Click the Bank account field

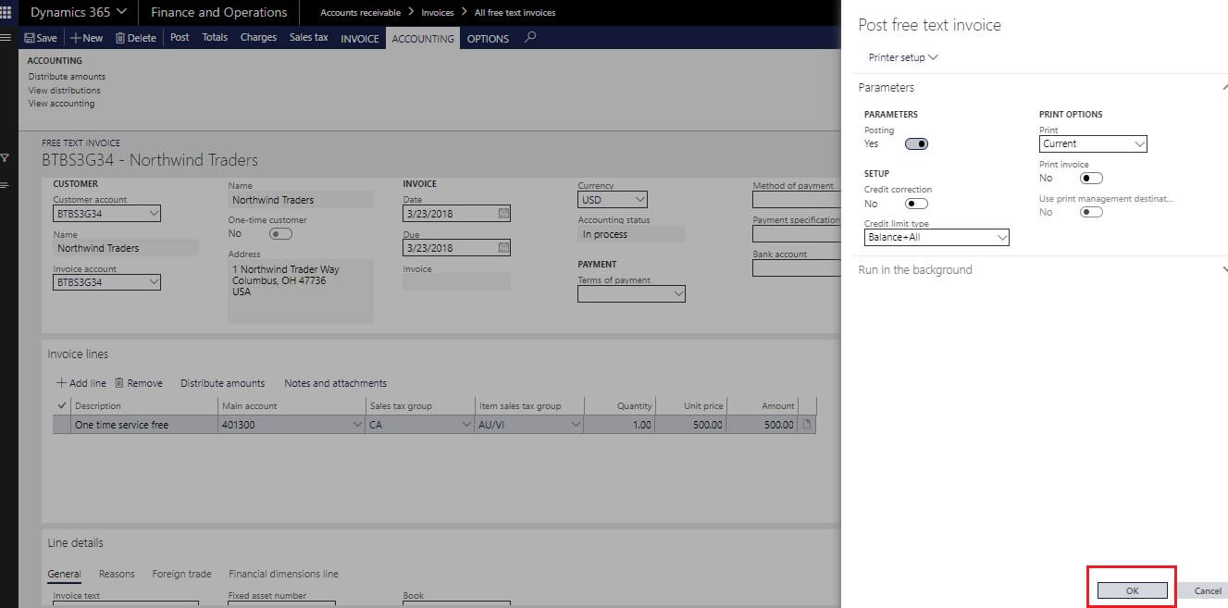click(x=796, y=268)
